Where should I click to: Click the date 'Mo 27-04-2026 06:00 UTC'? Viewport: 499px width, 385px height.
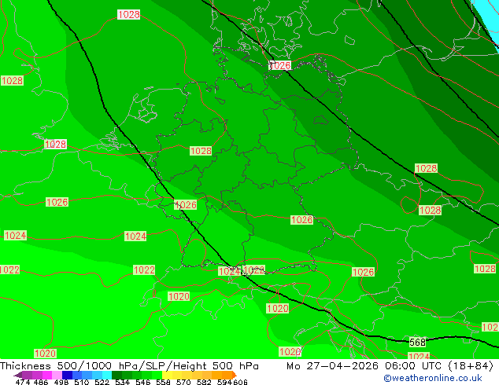[364, 366]
